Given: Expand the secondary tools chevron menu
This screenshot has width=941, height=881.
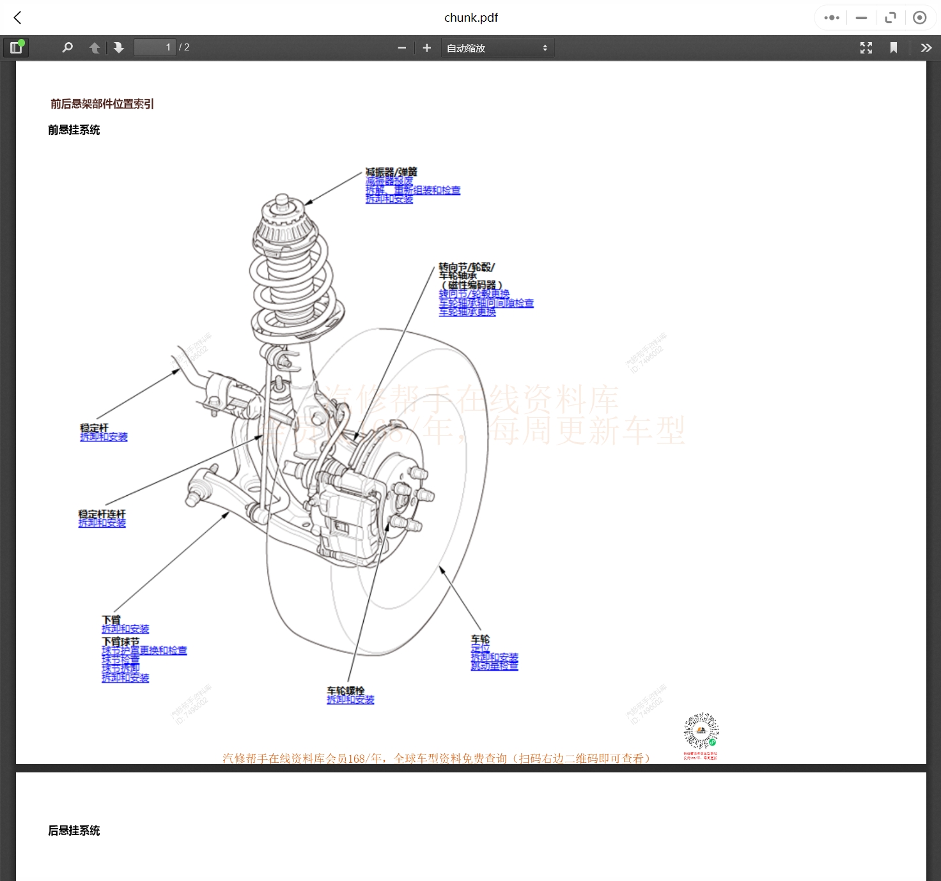Looking at the screenshot, I should pos(926,48).
